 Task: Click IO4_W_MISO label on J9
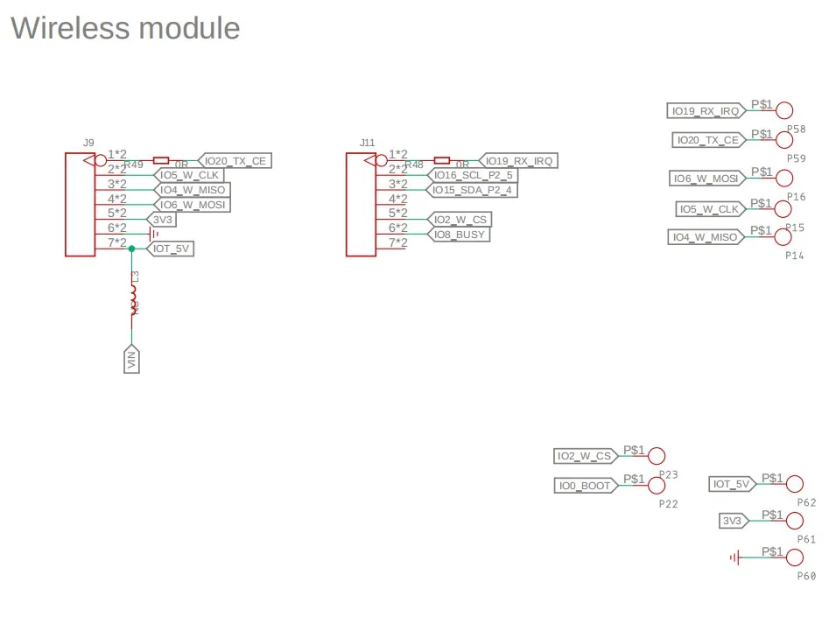(x=192, y=190)
